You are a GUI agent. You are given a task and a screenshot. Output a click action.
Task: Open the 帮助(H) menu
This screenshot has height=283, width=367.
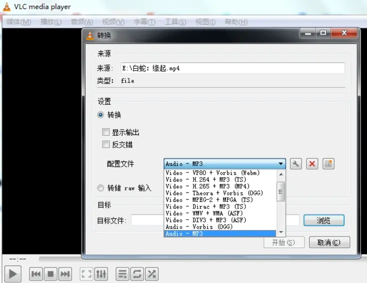[x=236, y=22]
